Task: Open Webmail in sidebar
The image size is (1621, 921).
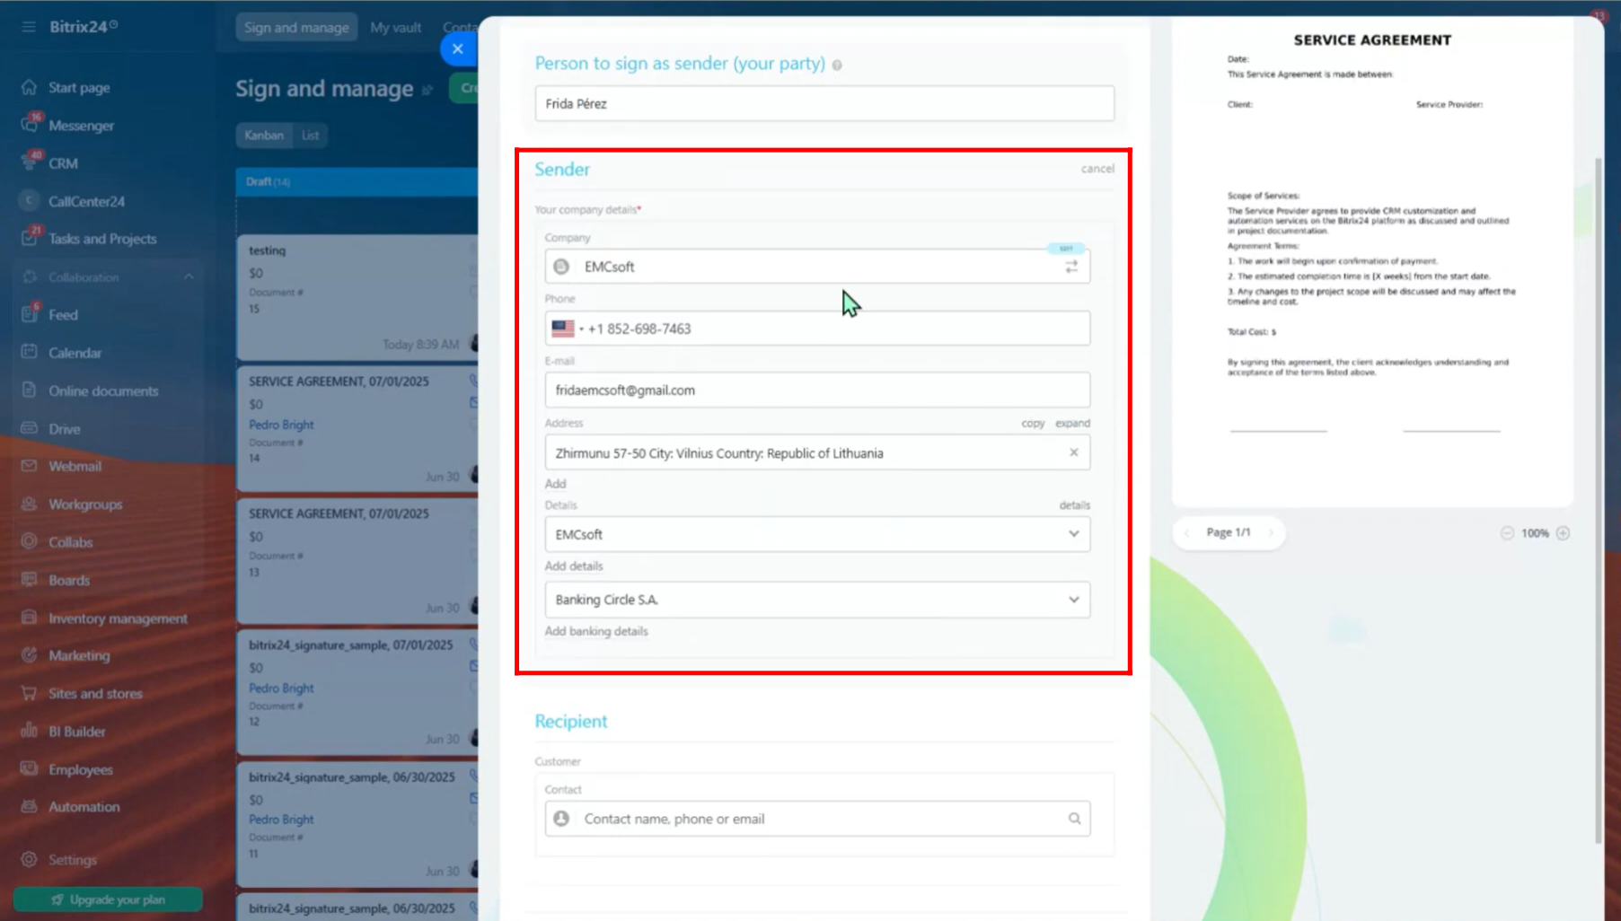Action: pyautogui.click(x=75, y=466)
